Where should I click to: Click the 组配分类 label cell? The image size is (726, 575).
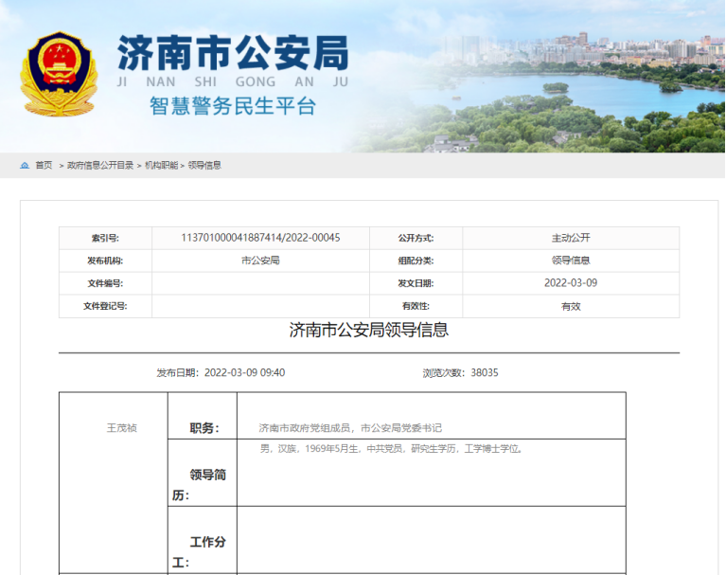[416, 261]
